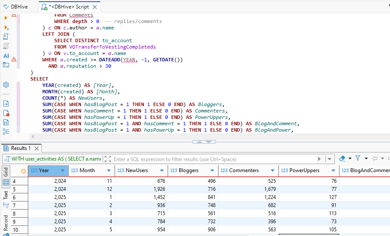390x236 pixels.
Task: Click the Bloggers column header
Action: (193, 170)
